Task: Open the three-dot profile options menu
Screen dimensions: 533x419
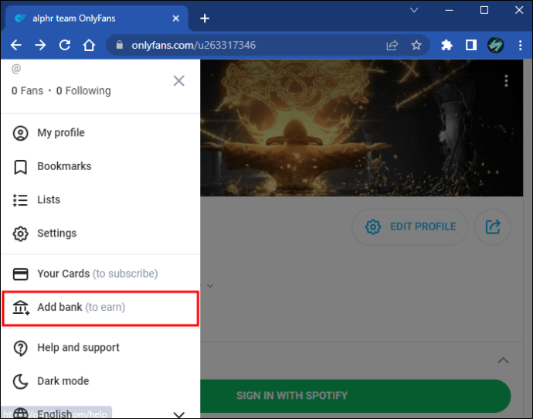Action: click(x=506, y=81)
